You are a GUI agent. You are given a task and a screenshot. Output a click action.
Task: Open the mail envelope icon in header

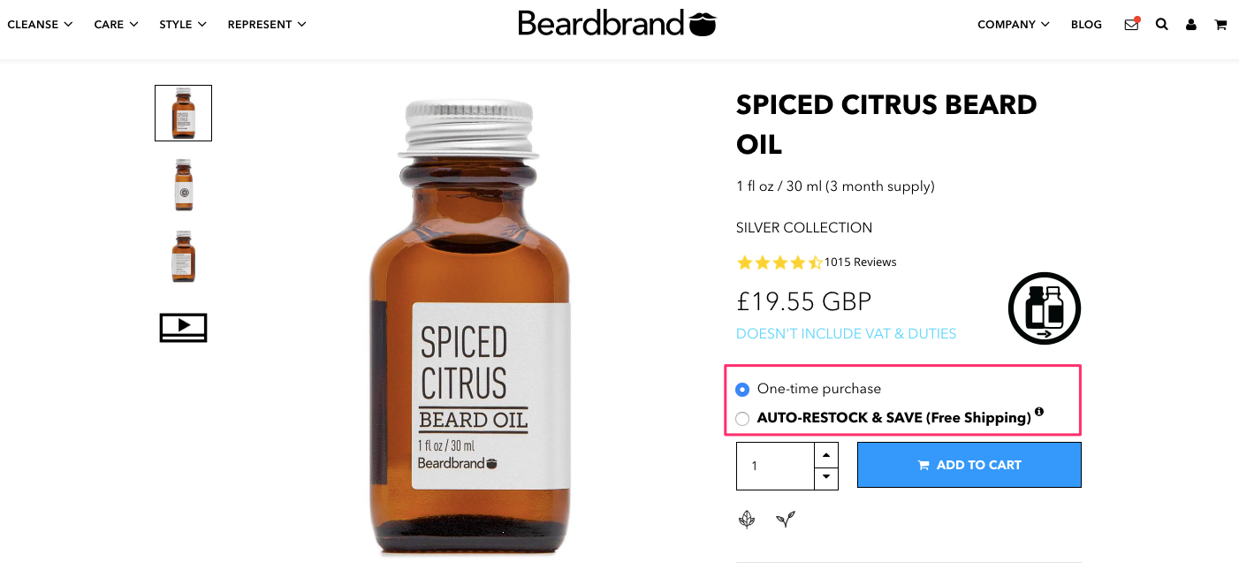click(1131, 25)
